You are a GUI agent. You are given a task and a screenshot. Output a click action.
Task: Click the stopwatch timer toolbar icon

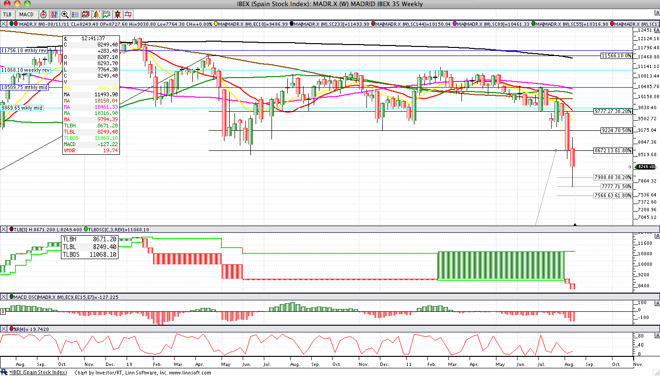click(x=44, y=14)
